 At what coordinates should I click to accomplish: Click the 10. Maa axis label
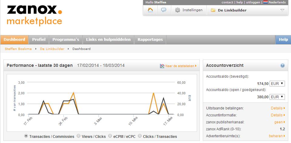133,121
